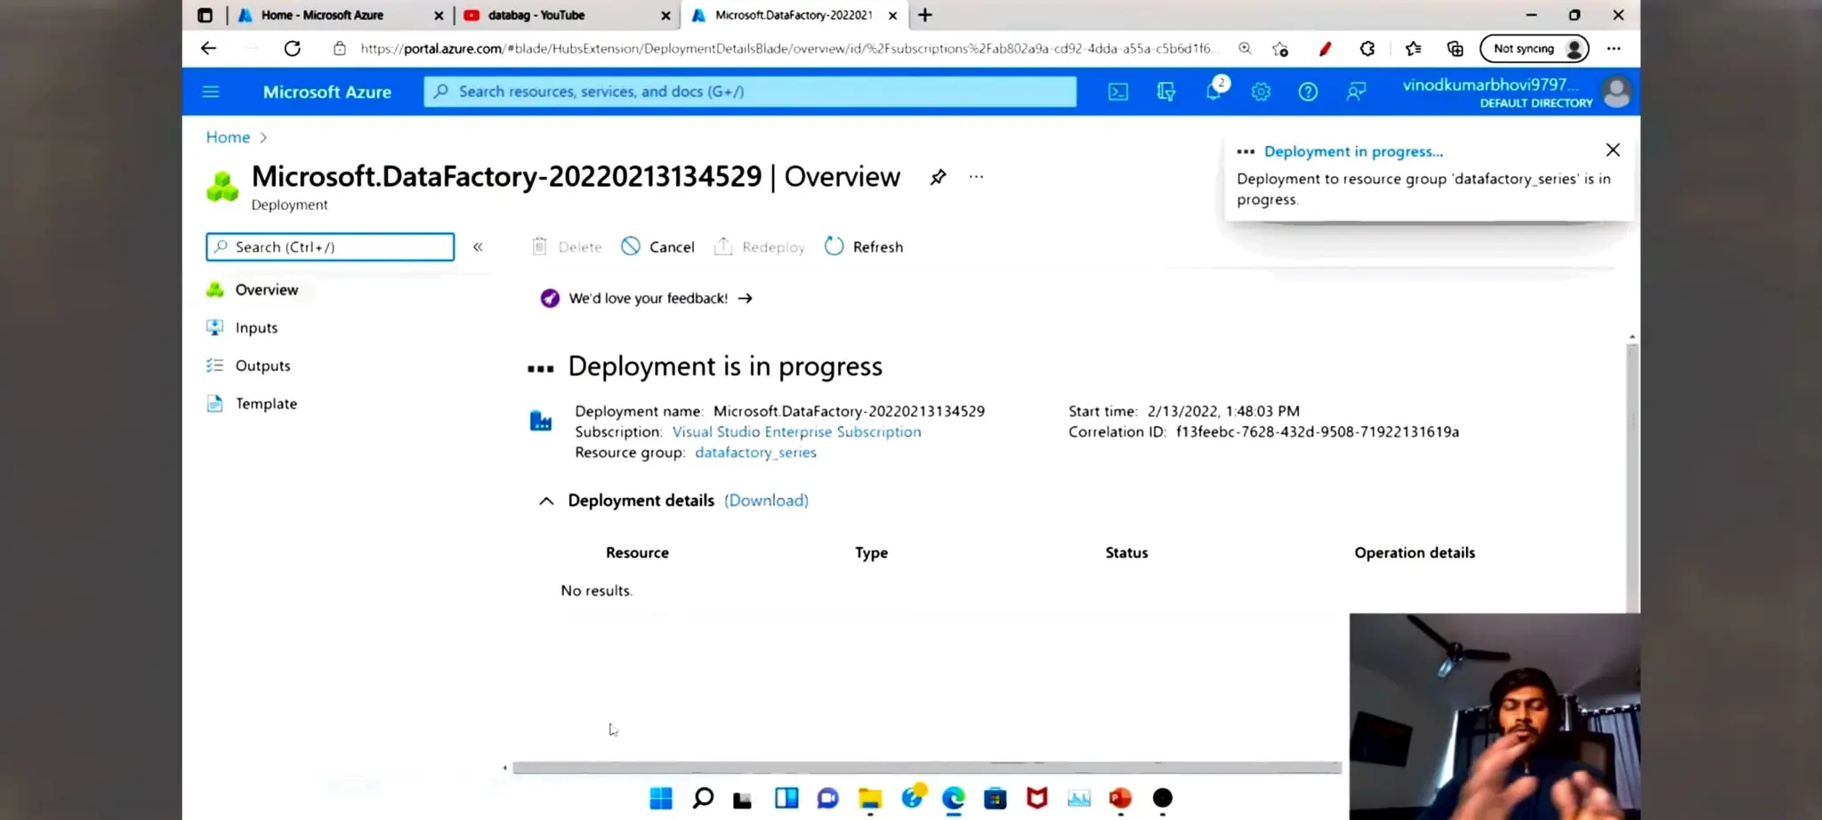Open the tab actions menu icon
Image resolution: width=1822 pixels, height=820 pixels.
coord(205,15)
